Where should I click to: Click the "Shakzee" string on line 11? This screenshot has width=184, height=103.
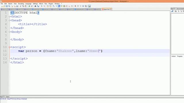pos(65,51)
